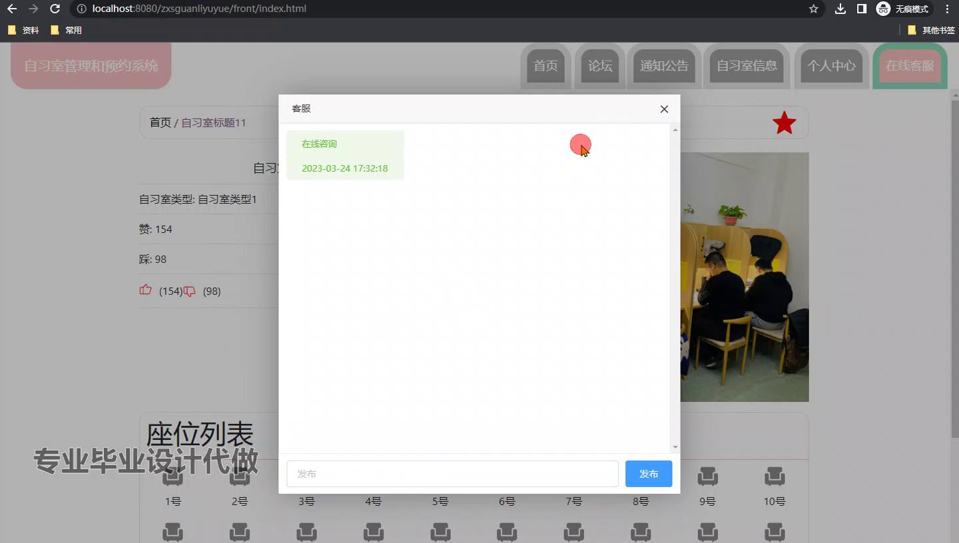
Task: Open the 首页 navigation tab
Action: 545,66
